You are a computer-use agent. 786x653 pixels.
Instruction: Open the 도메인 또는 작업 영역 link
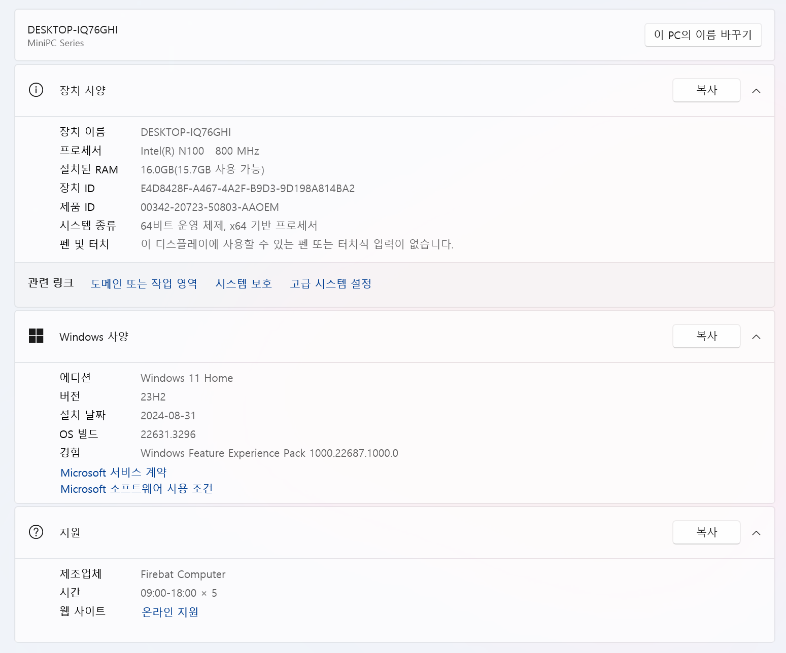tap(144, 283)
